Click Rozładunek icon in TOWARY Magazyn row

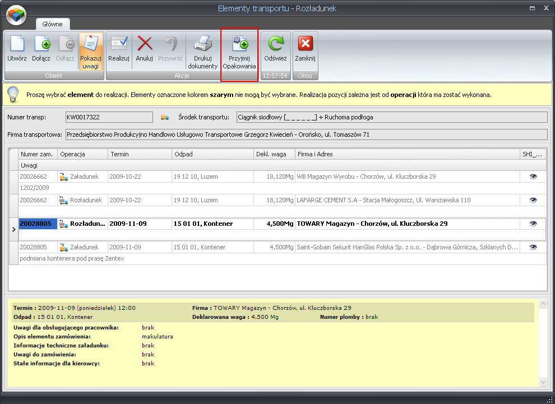(x=64, y=224)
